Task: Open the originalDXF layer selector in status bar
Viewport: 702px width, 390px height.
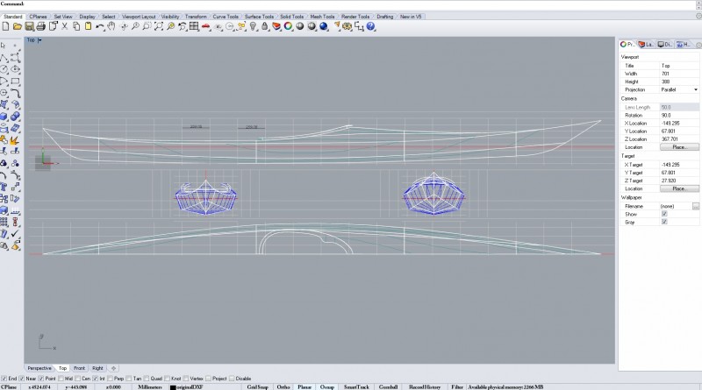Action: click(190, 386)
